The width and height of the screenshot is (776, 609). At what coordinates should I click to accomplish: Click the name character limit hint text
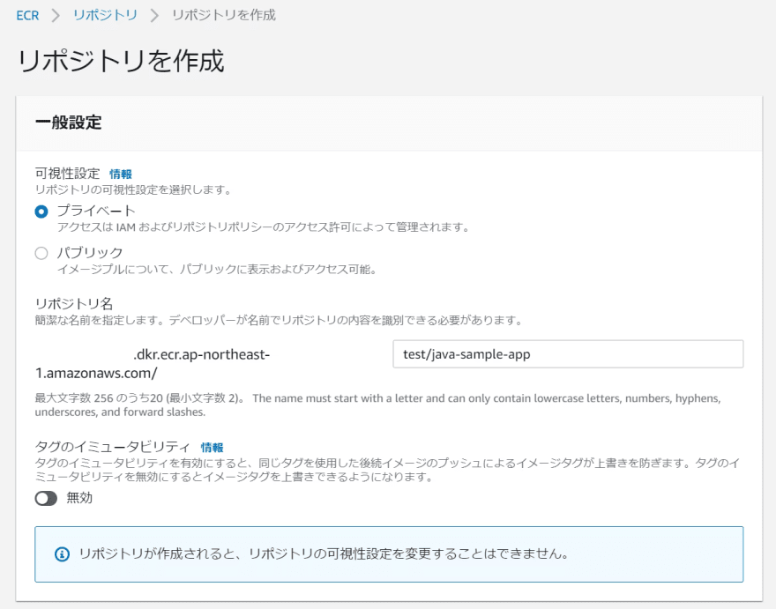click(377, 405)
